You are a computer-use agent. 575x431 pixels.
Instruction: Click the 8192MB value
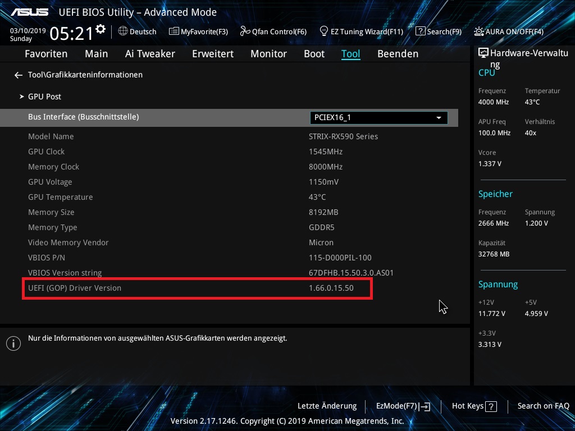323,212
